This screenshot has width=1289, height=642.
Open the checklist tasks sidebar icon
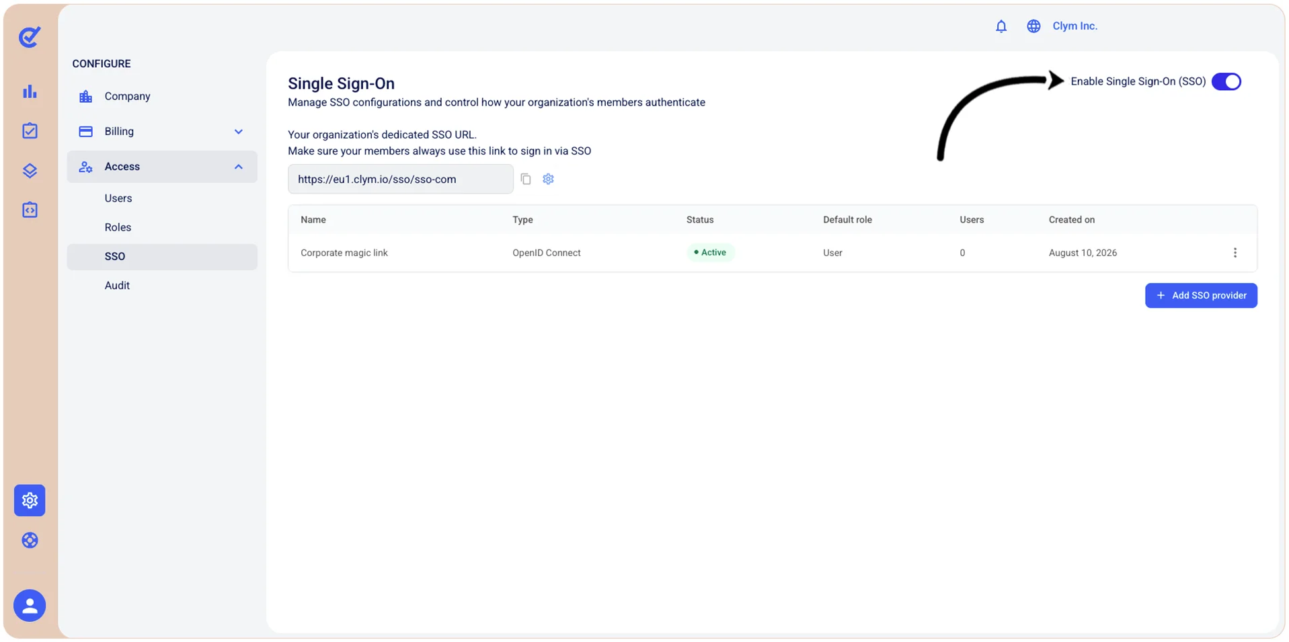pyautogui.click(x=30, y=130)
